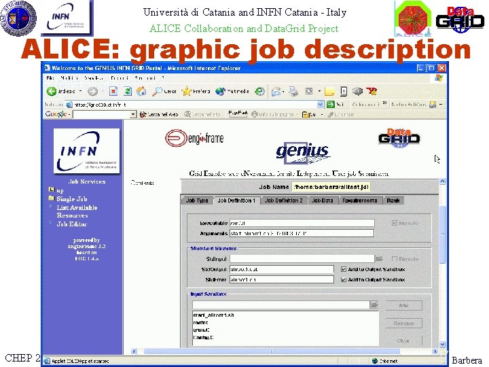Click the green Vai go arrow
This screenshot has height=367, width=489.
tap(331, 105)
